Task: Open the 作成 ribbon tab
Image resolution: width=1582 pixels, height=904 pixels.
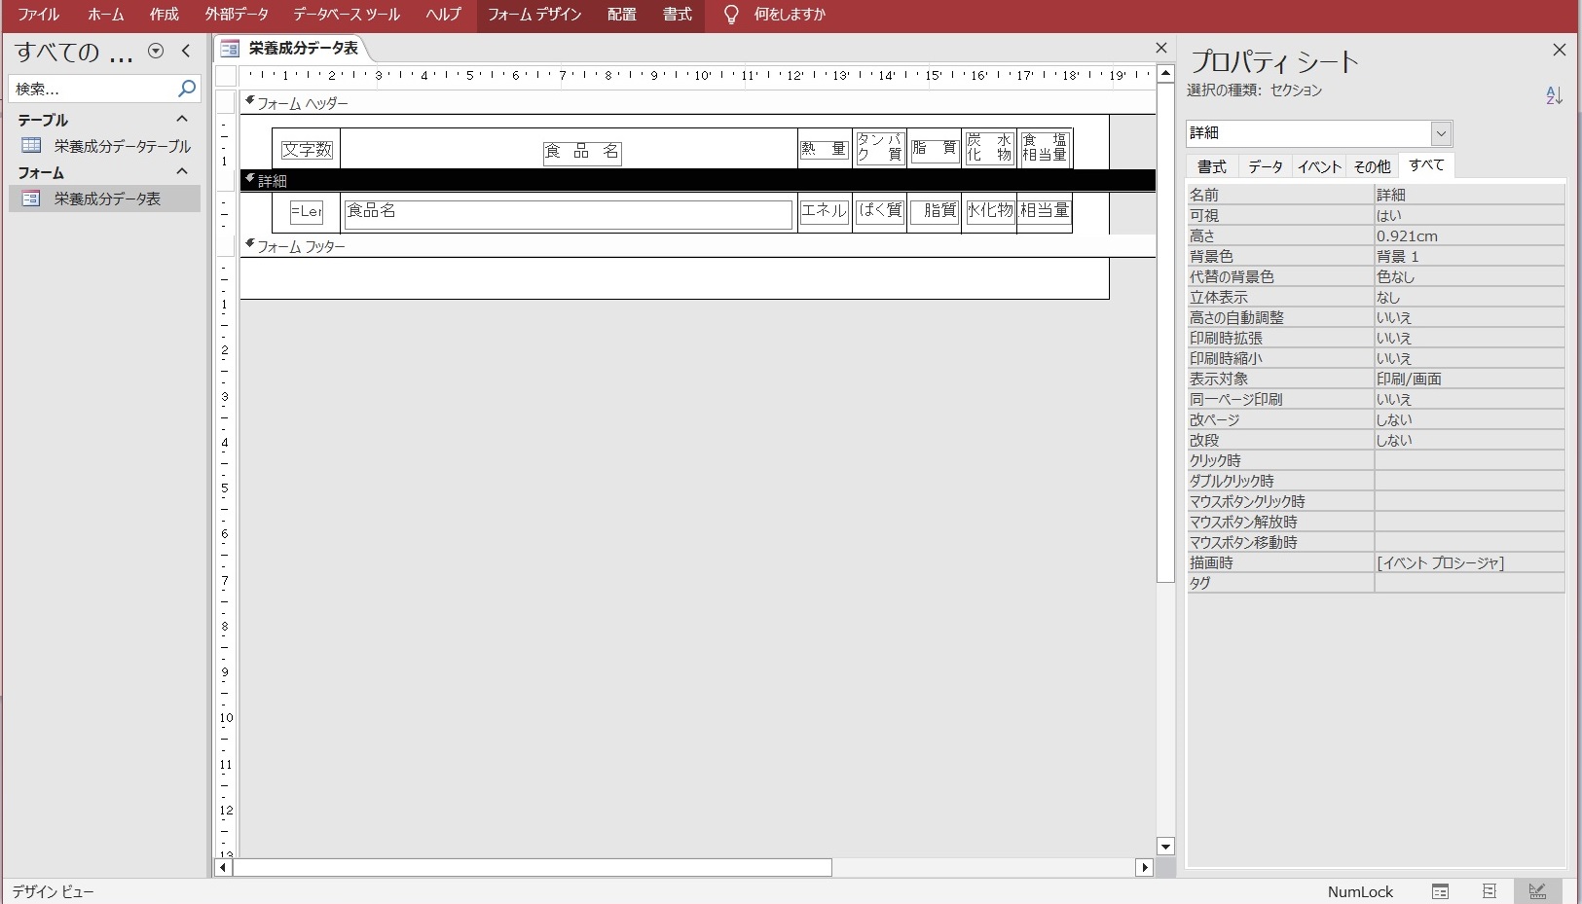Action: pos(164,15)
